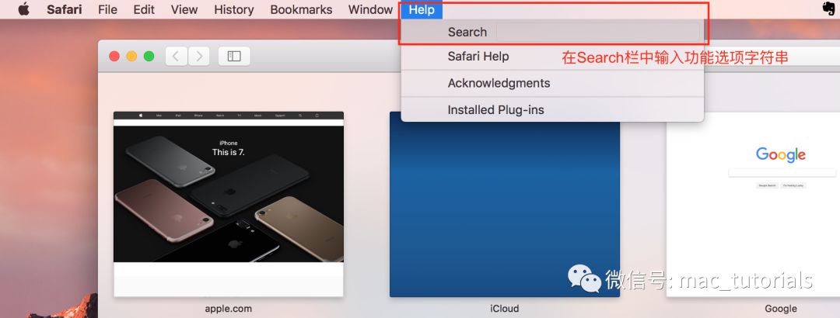
Task: Go back with the back arrow
Action: coord(177,56)
